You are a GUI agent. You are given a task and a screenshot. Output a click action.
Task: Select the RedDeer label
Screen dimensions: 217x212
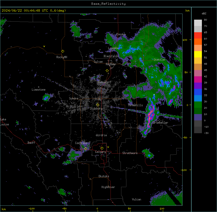click(x=111, y=64)
